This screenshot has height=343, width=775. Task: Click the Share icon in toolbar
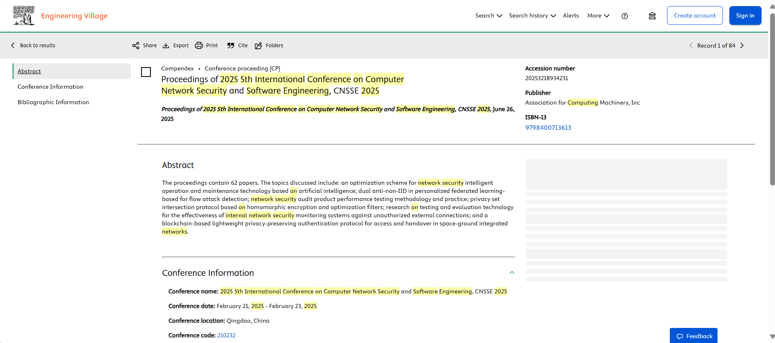pyautogui.click(x=136, y=46)
